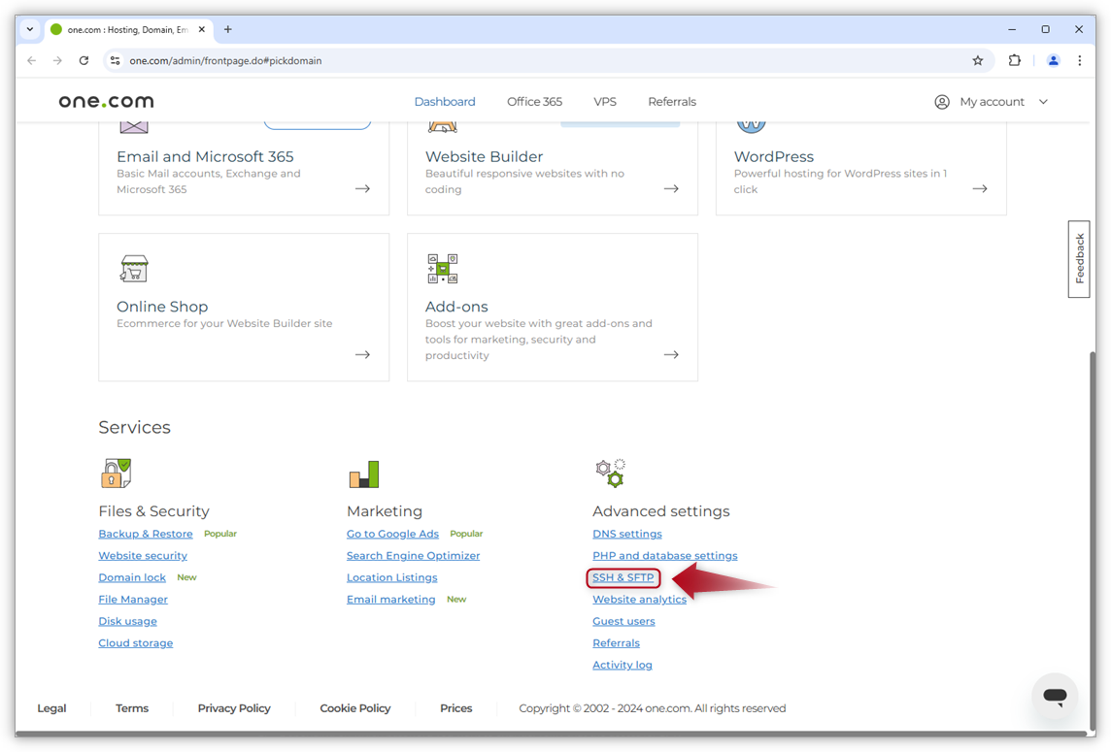Select the one.com browser tab

(127, 30)
